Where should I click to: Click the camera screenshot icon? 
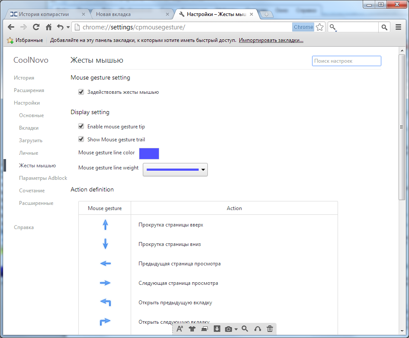(x=229, y=329)
